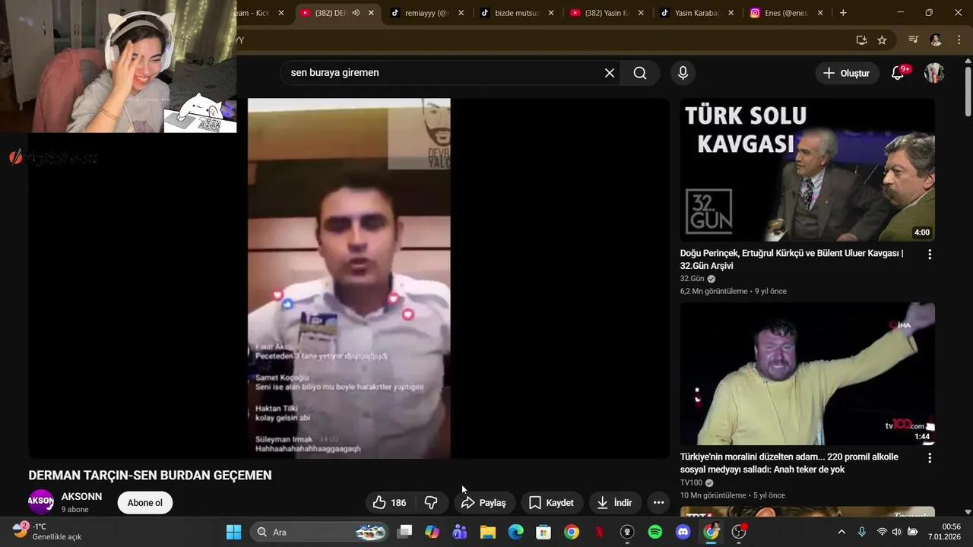Screen dimensions: 973x547
Task: Open YouTube account avatar menu
Action: [x=934, y=74]
